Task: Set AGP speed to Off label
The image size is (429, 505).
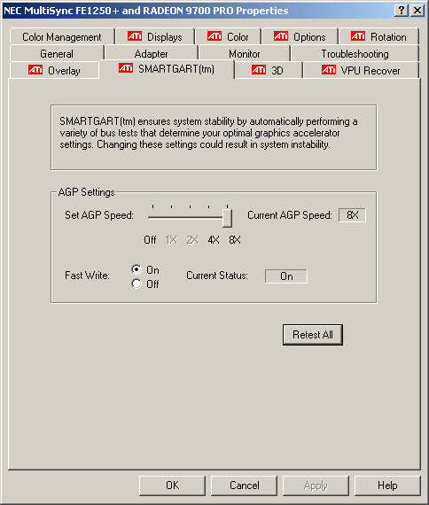Action: [x=150, y=240]
